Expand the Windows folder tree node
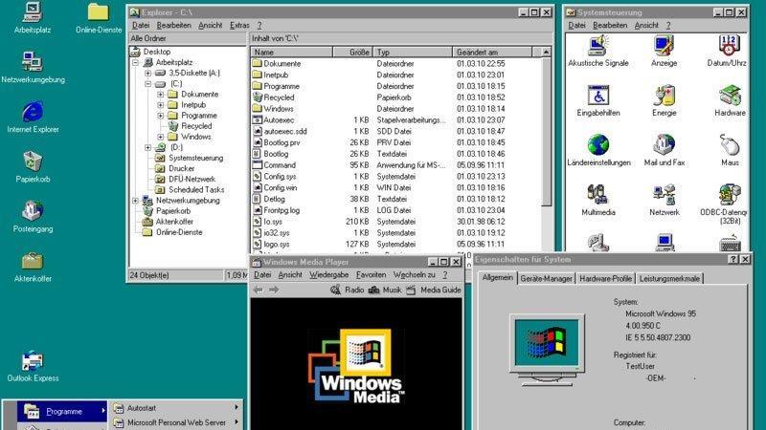 click(x=161, y=137)
